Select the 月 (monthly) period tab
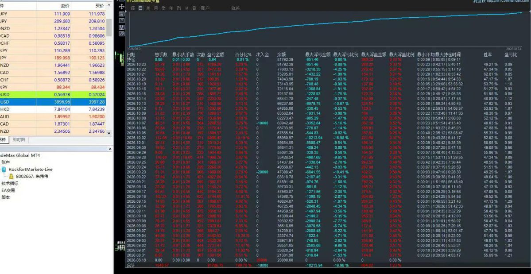Image resolution: width=531 pixels, height=274 pixels. [x=156, y=8]
